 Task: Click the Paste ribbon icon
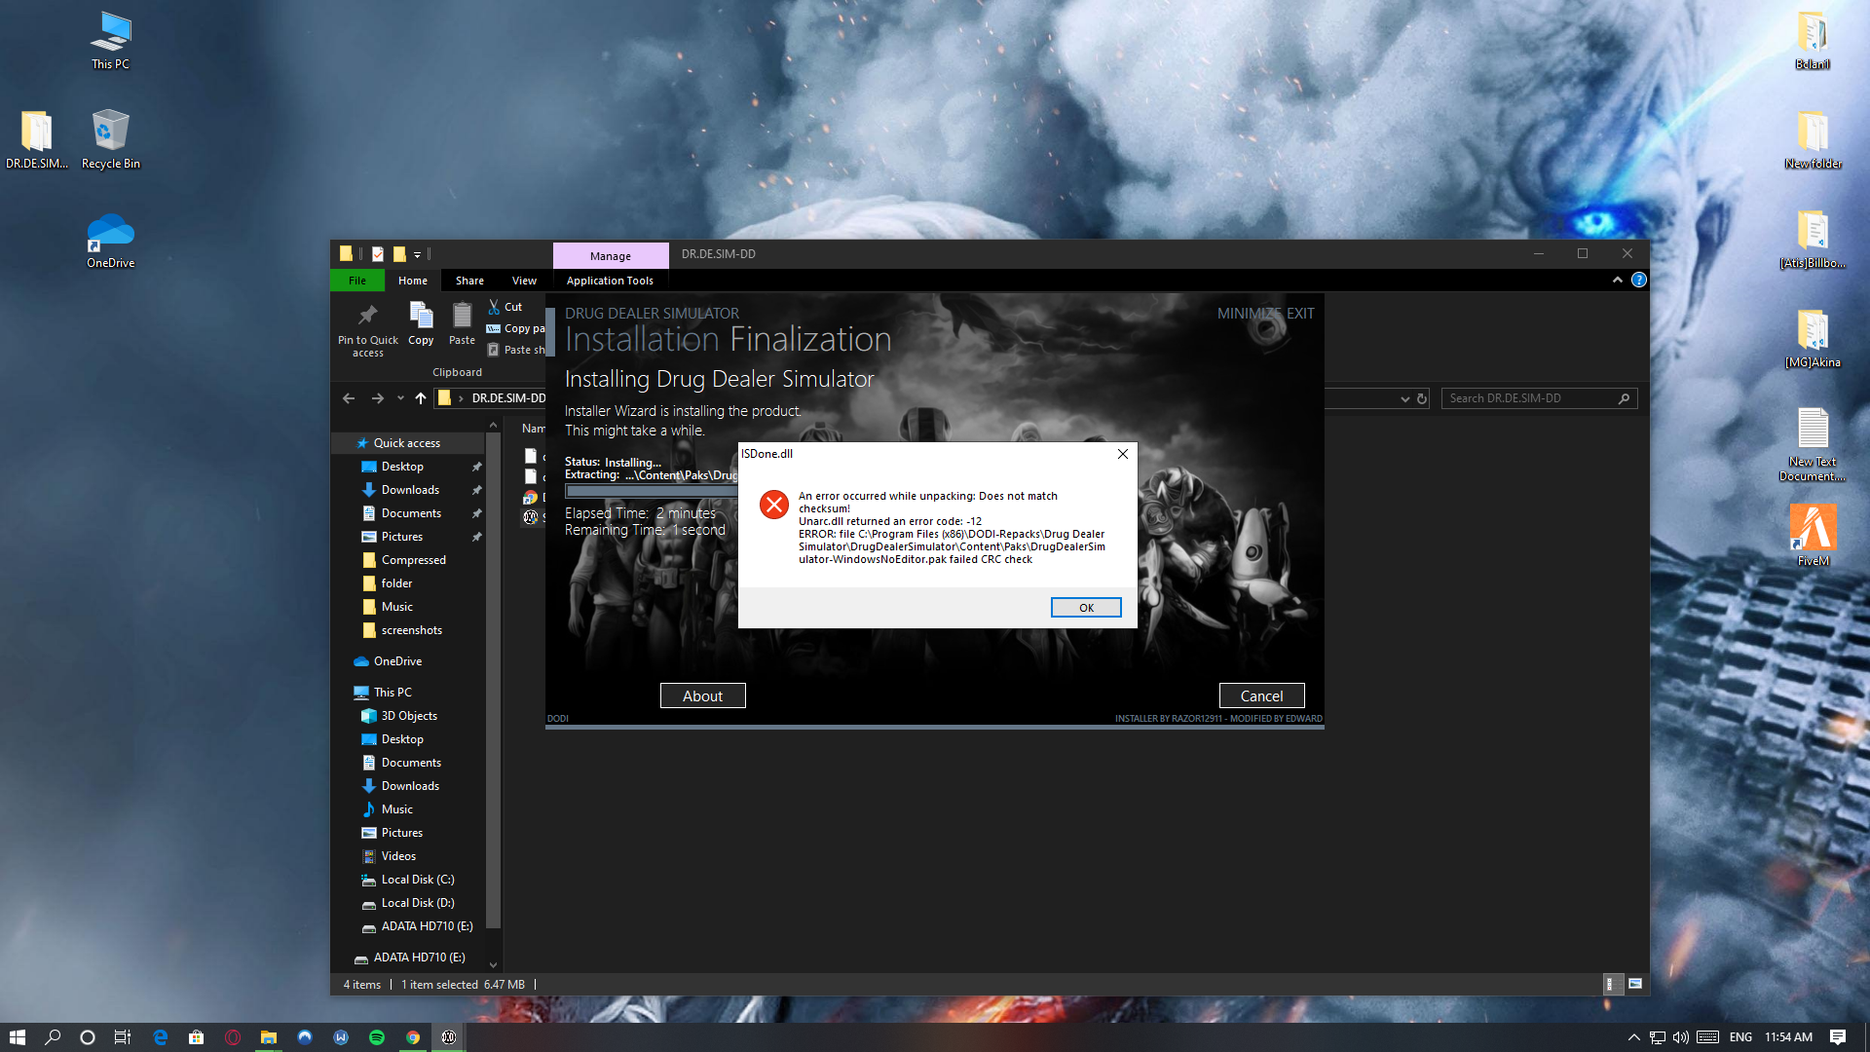click(x=462, y=316)
